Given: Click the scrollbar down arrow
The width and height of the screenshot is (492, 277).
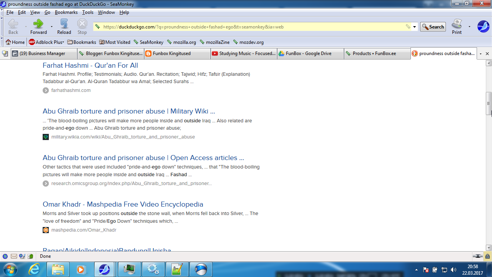Looking at the screenshot, I should point(489,248).
